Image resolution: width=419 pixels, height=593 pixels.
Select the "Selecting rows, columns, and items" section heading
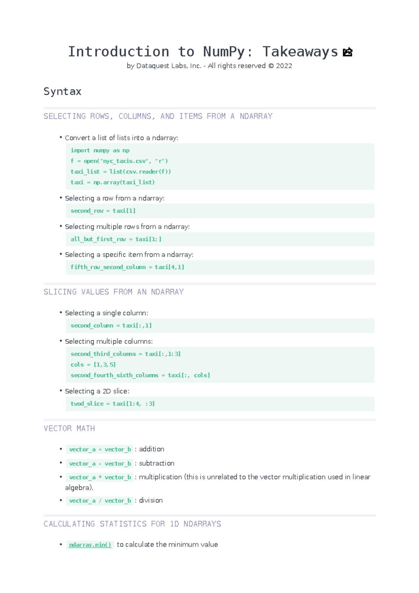pos(158,116)
